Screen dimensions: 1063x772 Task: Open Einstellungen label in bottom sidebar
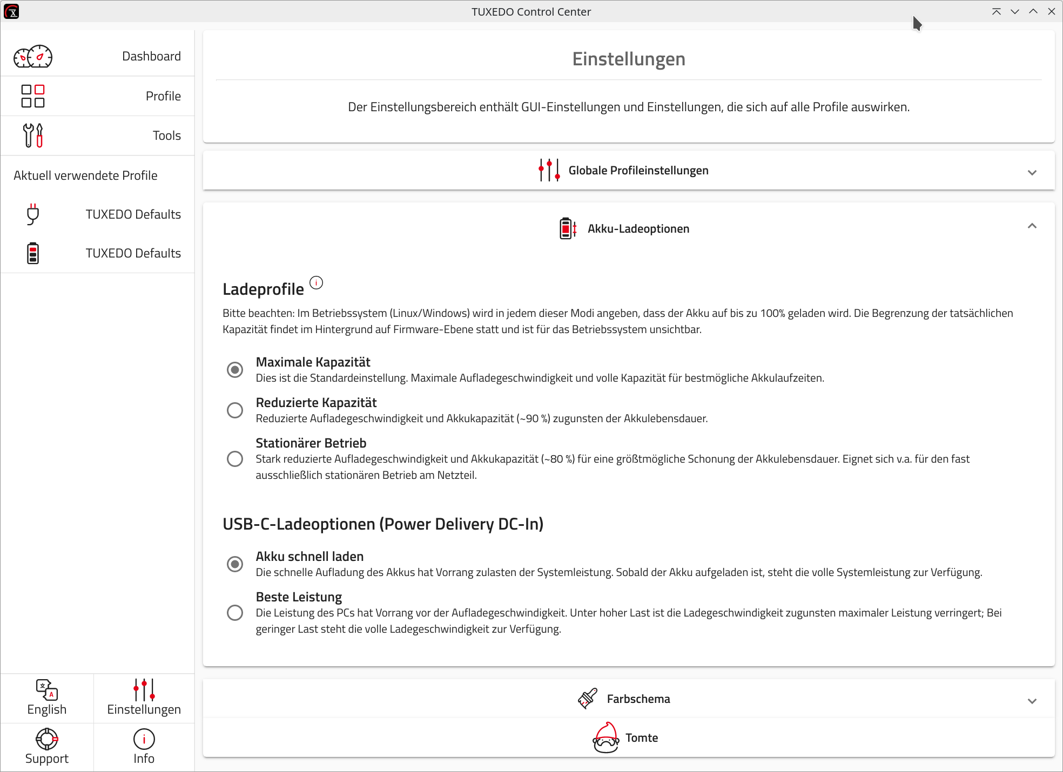(x=144, y=709)
